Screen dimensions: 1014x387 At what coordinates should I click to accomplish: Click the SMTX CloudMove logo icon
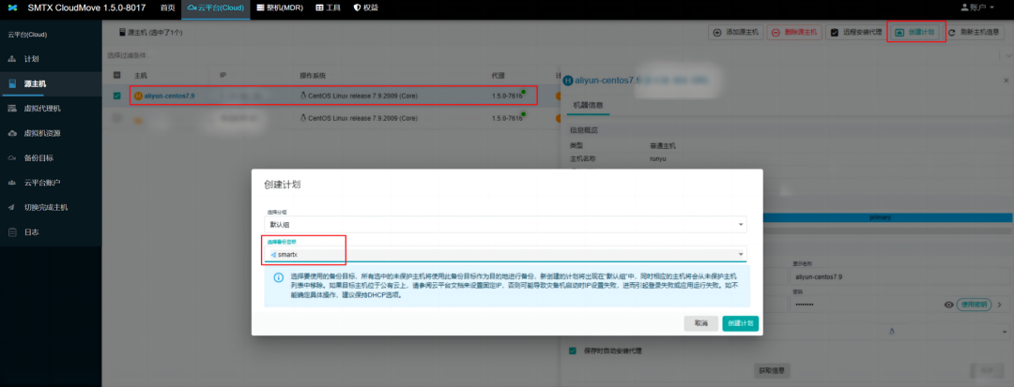click(x=12, y=7)
